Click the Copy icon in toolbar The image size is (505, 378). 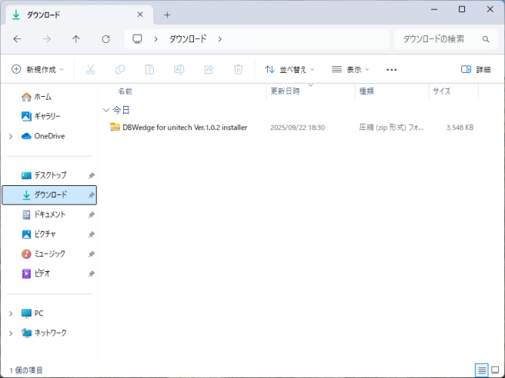tap(119, 69)
